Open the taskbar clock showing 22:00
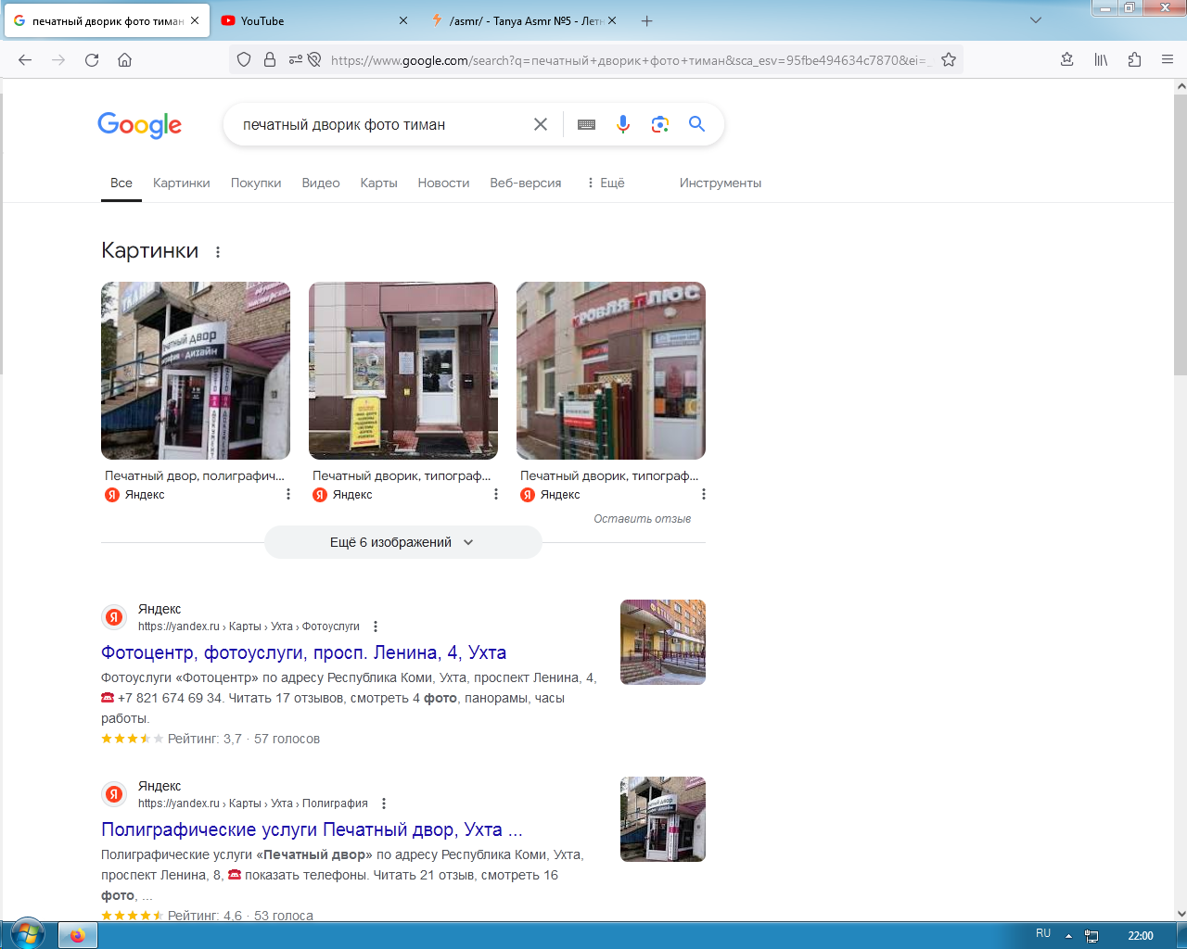This screenshot has height=949, width=1187. coord(1141,935)
